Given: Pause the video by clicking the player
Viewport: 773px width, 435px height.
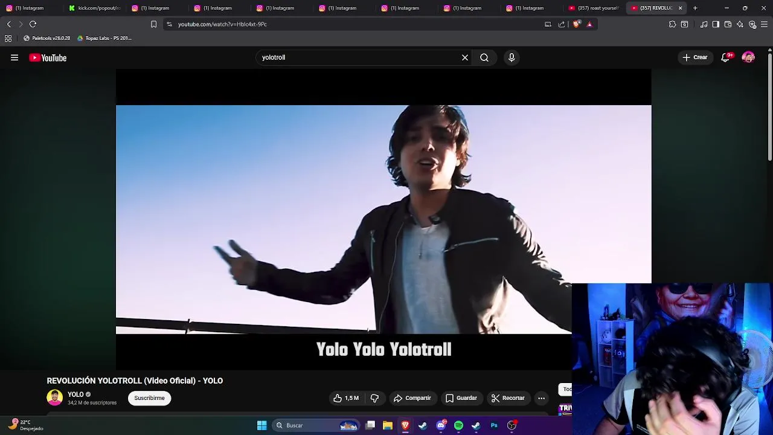Looking at the screenshot, I should [383, 219].
